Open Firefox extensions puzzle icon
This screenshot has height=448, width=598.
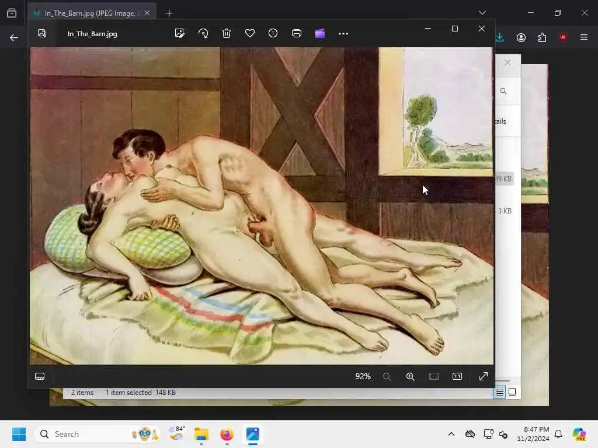tap(542, 37)
